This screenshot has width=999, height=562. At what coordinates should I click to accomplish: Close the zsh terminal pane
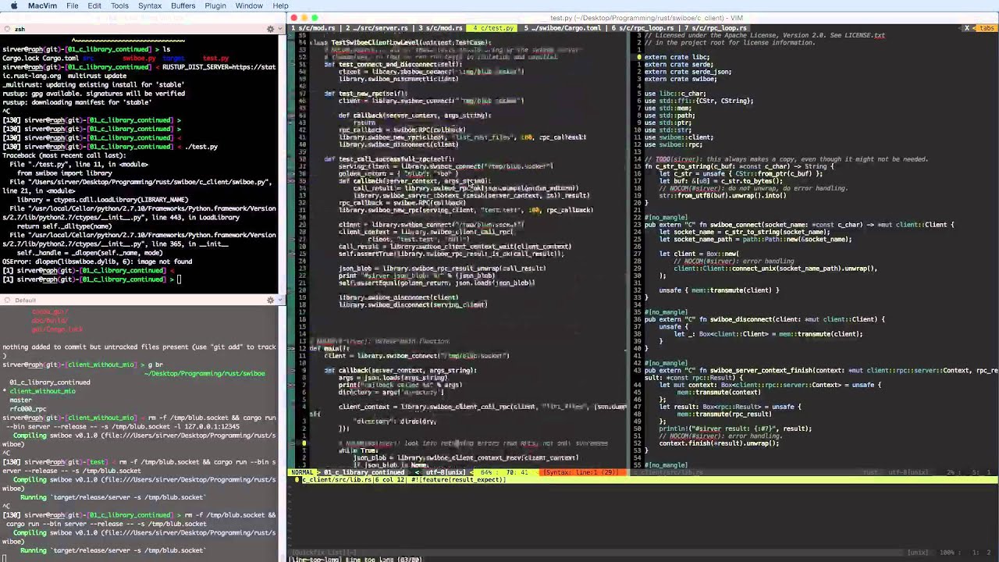click(6, 29)
